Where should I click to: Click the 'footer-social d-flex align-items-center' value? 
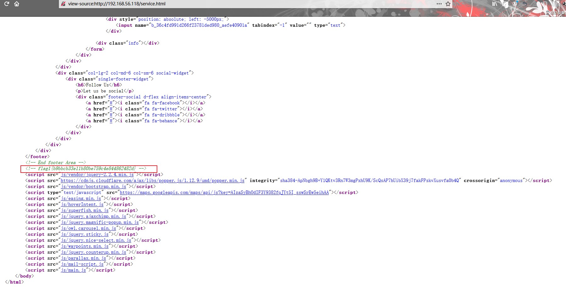[x=157, y=97]
